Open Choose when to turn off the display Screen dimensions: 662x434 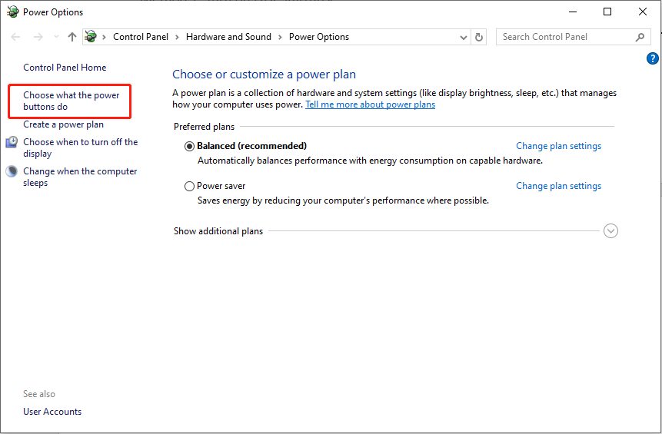[x=80, y=147]
